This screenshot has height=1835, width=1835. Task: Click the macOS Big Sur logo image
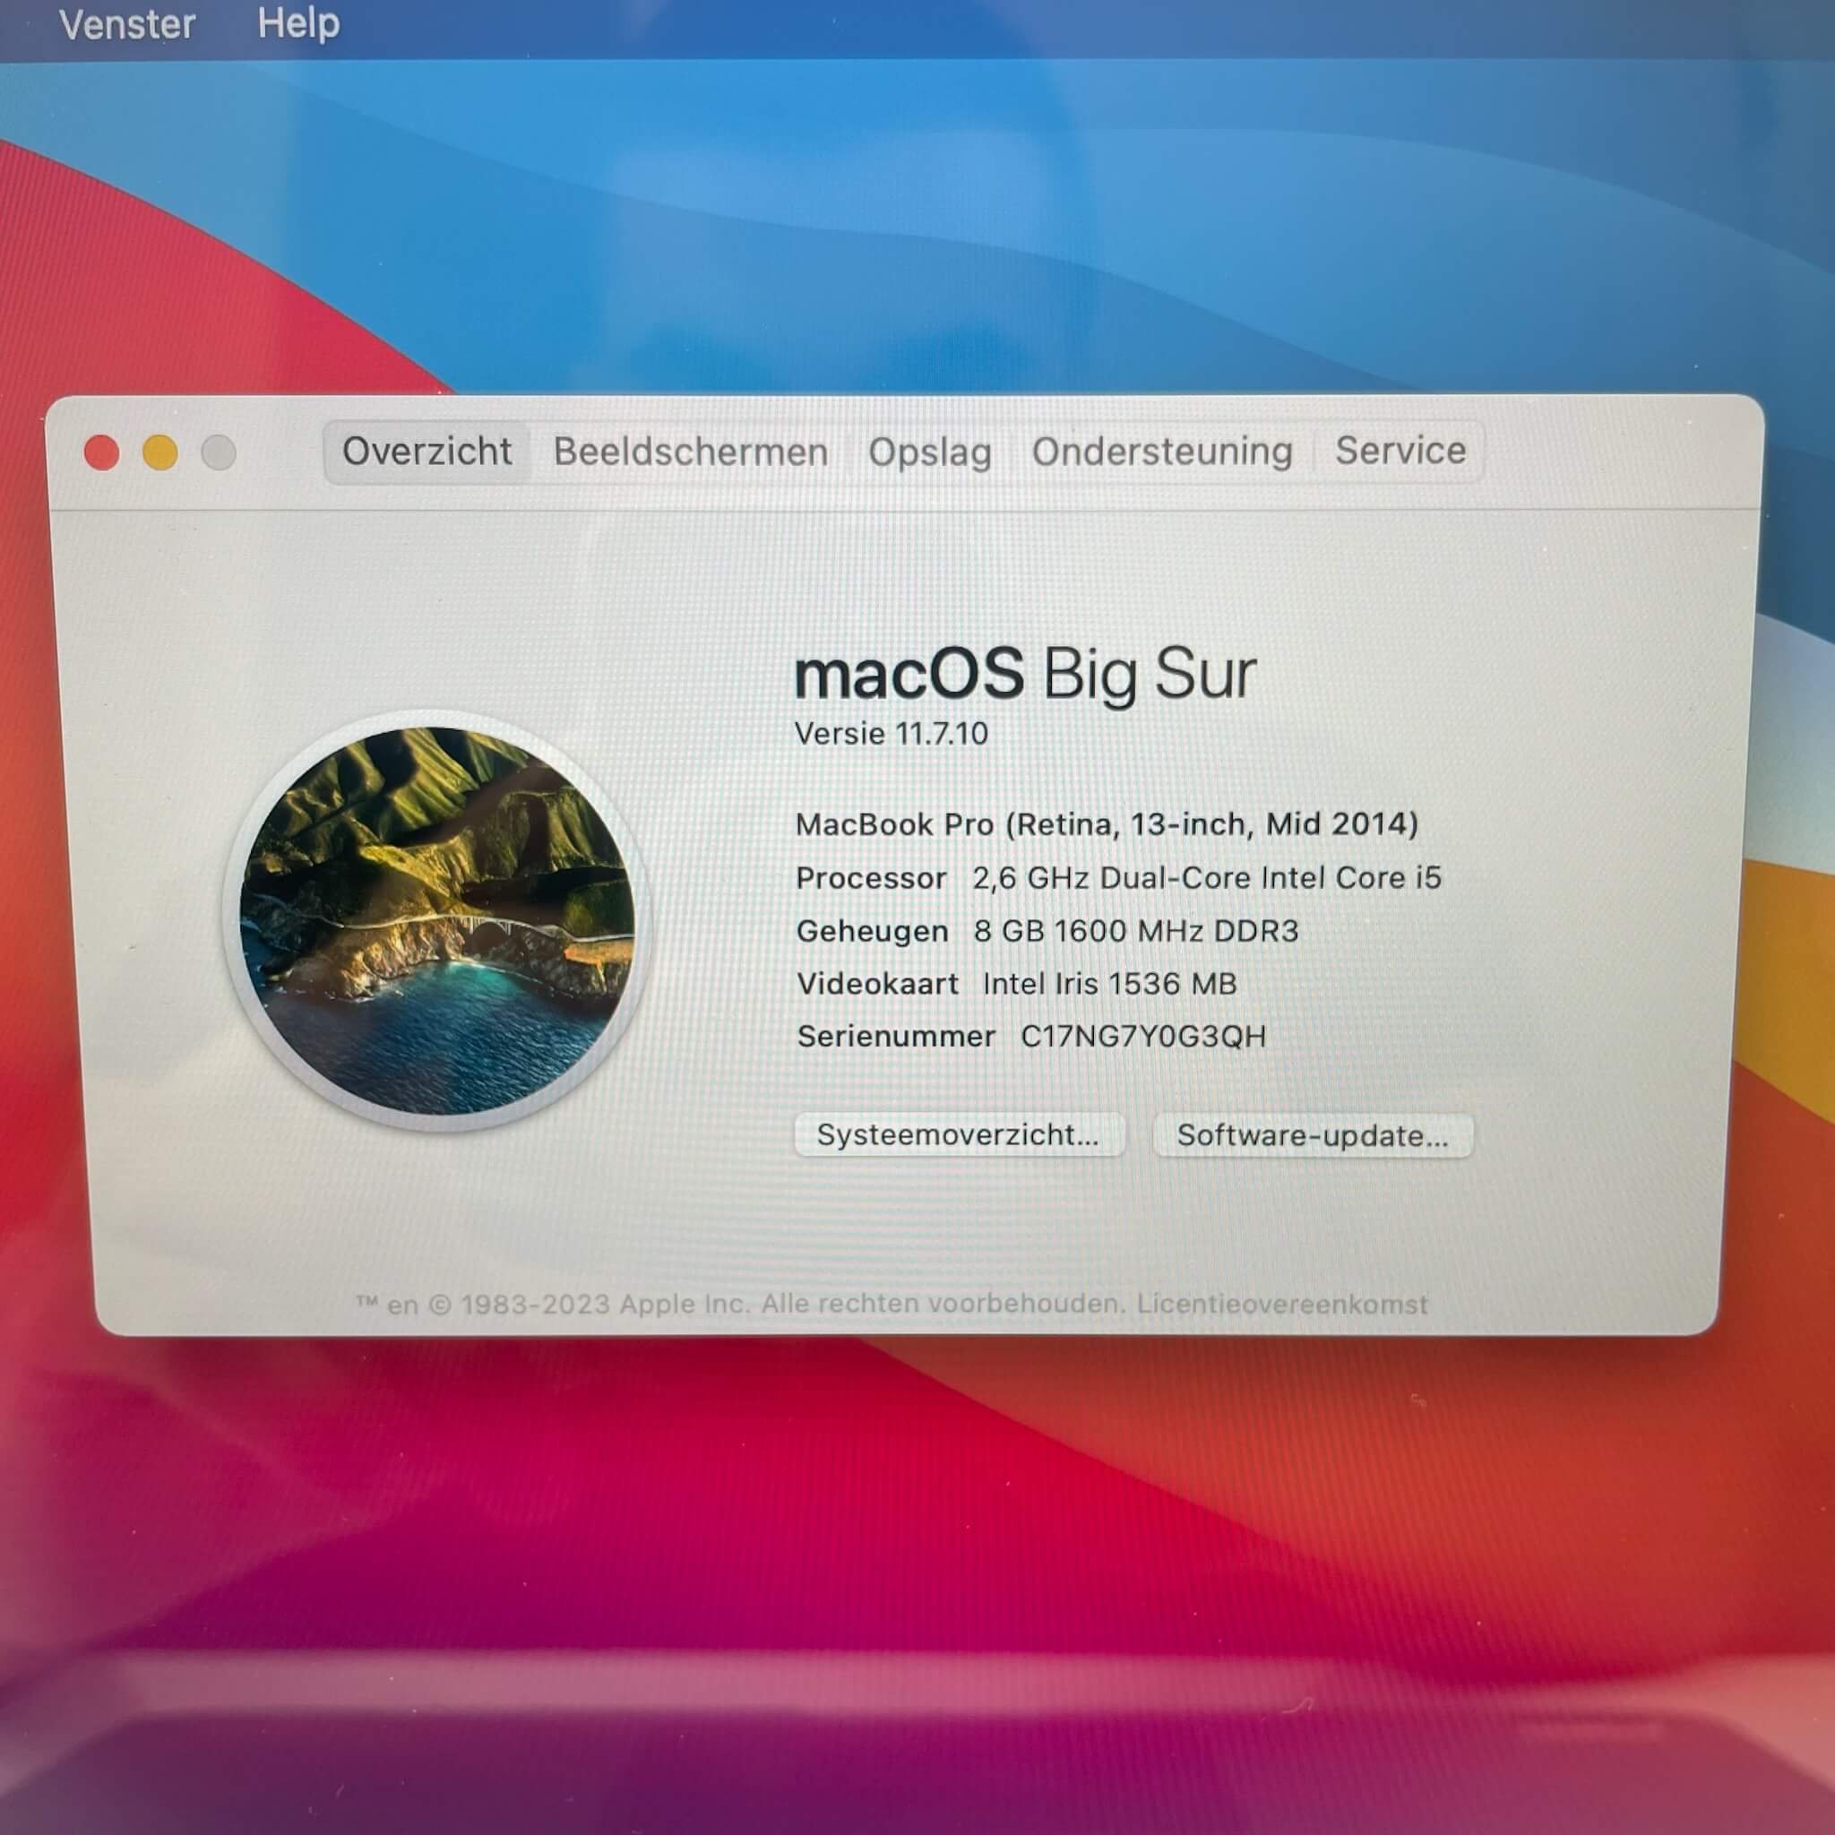438,921
